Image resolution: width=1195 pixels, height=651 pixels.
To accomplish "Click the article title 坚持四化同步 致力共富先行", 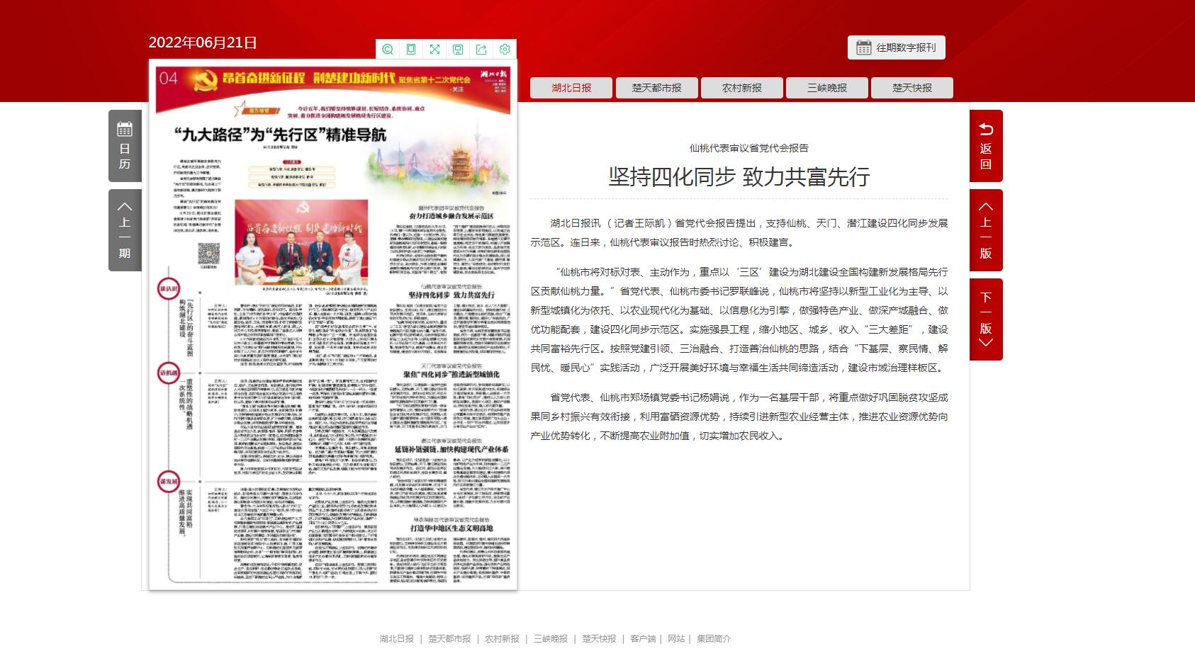I will point(739,176).
